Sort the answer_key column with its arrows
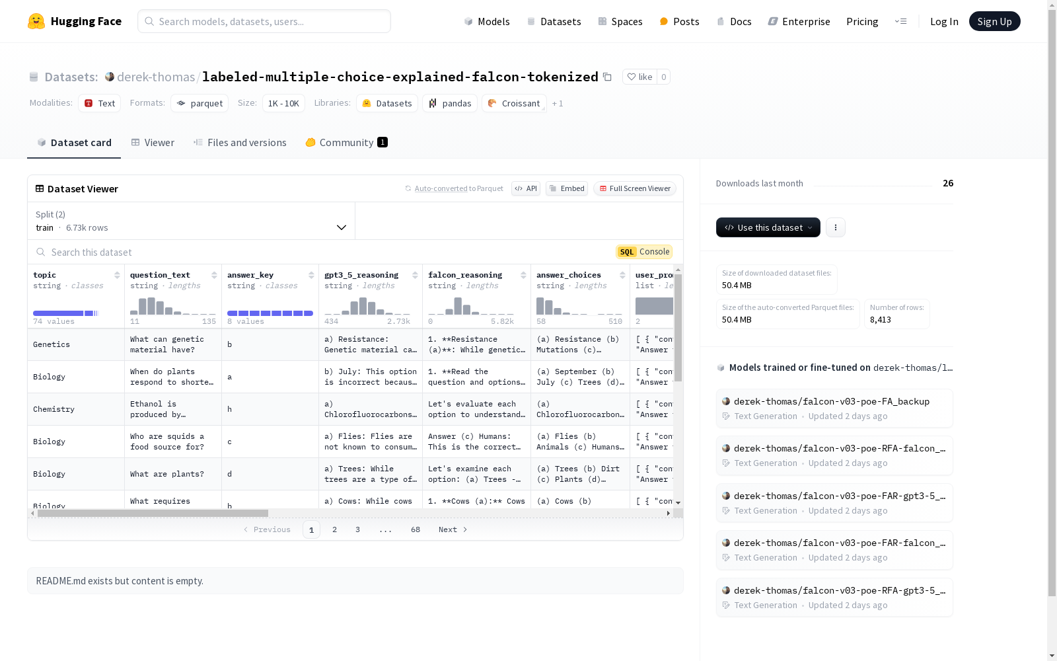 (311, 275)
